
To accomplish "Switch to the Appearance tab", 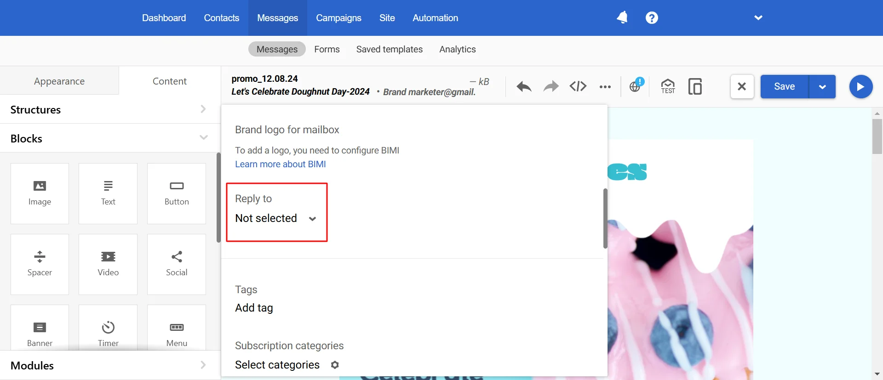I will pos(59,81).
